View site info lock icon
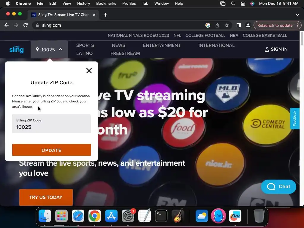The image size is (304, 228). [37, 26]
